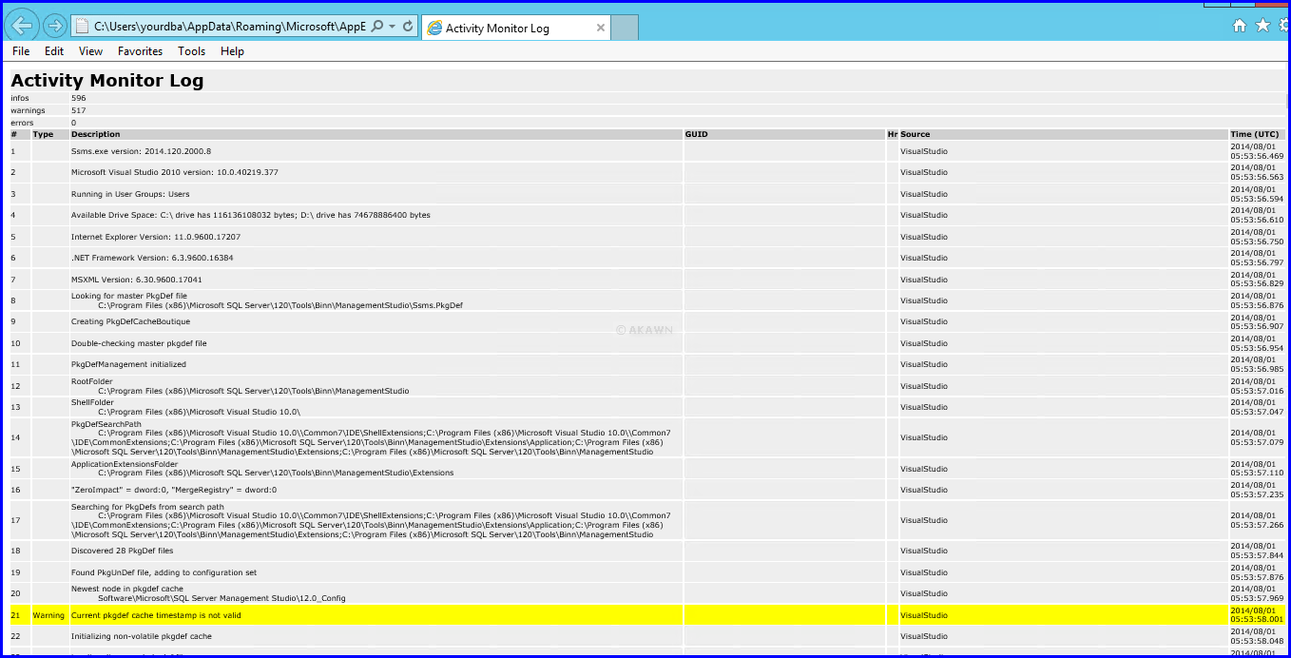Click the search magnifier in the address bar
Viewport: 1291px width, 658px height.
tap(376, 25)
